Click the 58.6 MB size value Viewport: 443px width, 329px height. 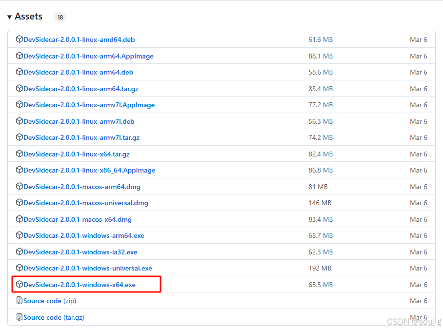(x=321, y=72)
